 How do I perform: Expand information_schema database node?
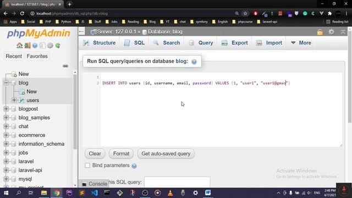click(x=6, y=144)
